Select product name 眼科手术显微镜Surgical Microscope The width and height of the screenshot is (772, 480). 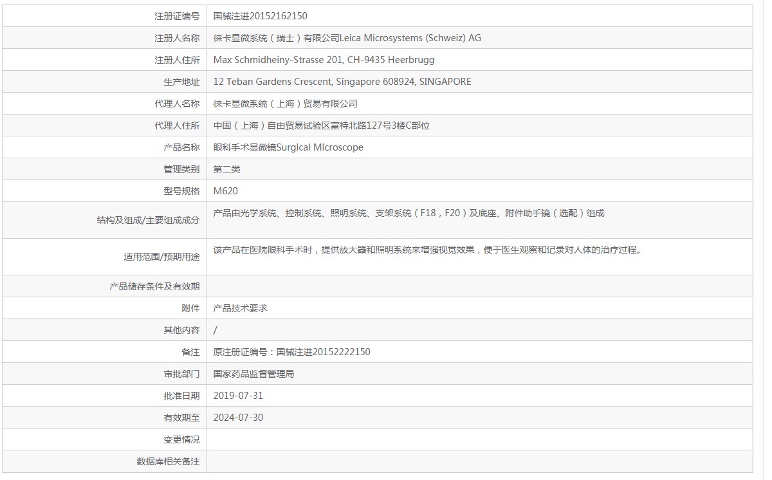(x=288, y=147)
